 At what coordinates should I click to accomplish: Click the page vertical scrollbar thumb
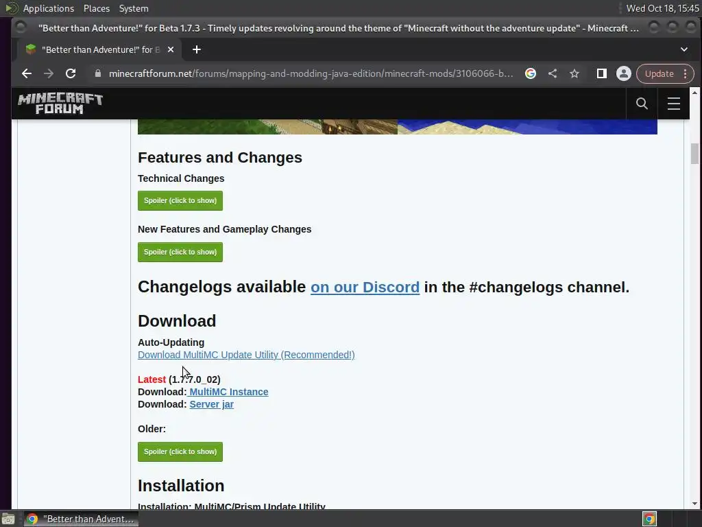point(694,154)
